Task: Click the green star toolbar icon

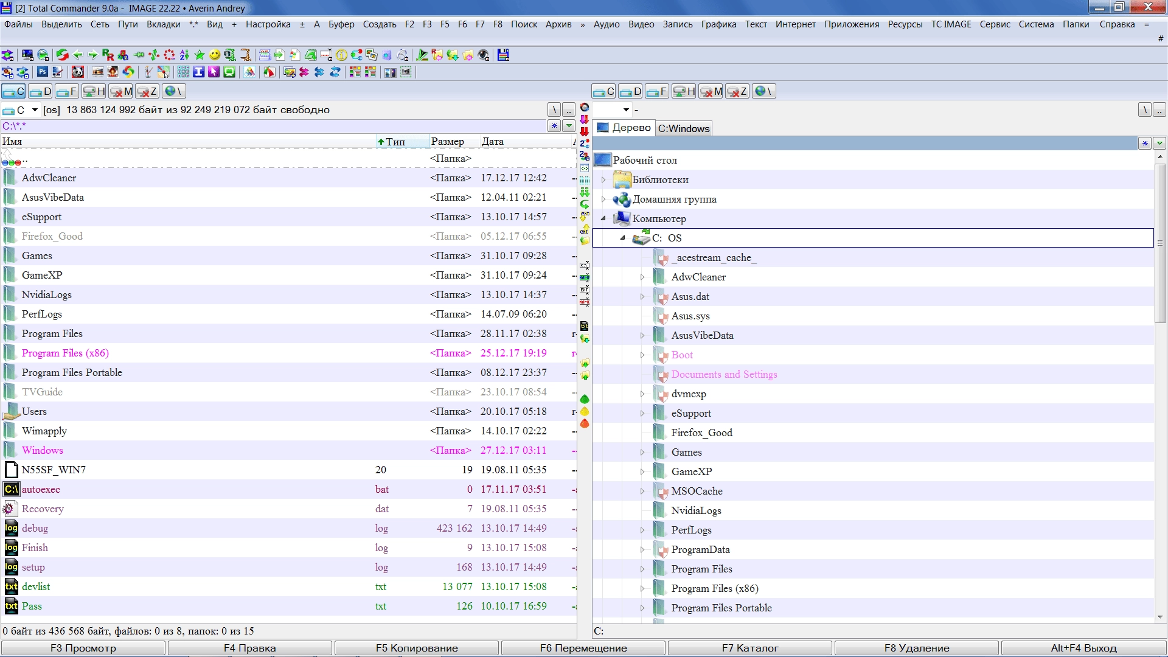Action: click(200, 55)
